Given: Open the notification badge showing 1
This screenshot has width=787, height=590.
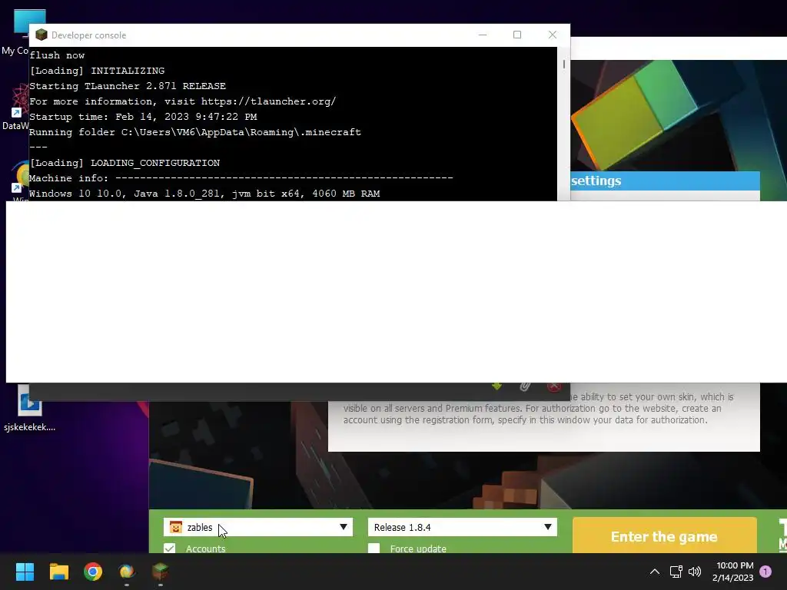Looking at the screenshot, I should point(765,572).
